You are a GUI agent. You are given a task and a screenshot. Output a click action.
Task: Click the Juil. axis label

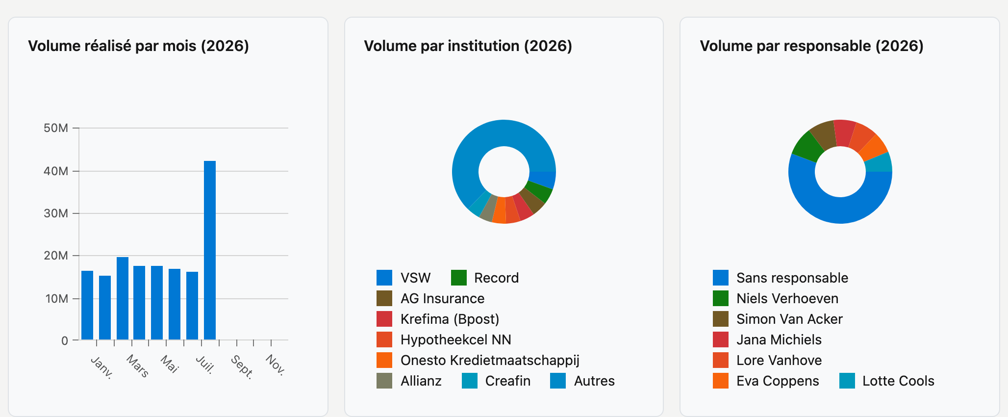(205, 365)
